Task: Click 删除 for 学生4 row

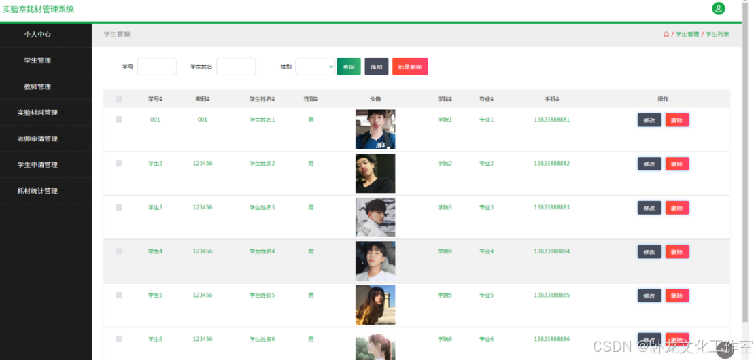Action: tap(677, 251)
